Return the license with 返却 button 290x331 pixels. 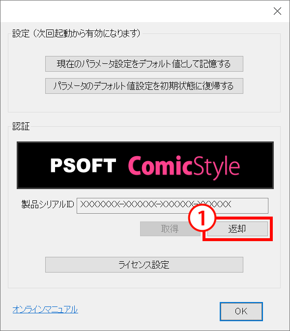[237, 229]
